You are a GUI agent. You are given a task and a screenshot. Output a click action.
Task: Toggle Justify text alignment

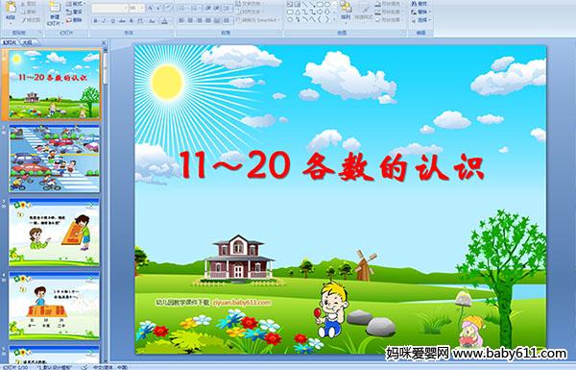208,20
